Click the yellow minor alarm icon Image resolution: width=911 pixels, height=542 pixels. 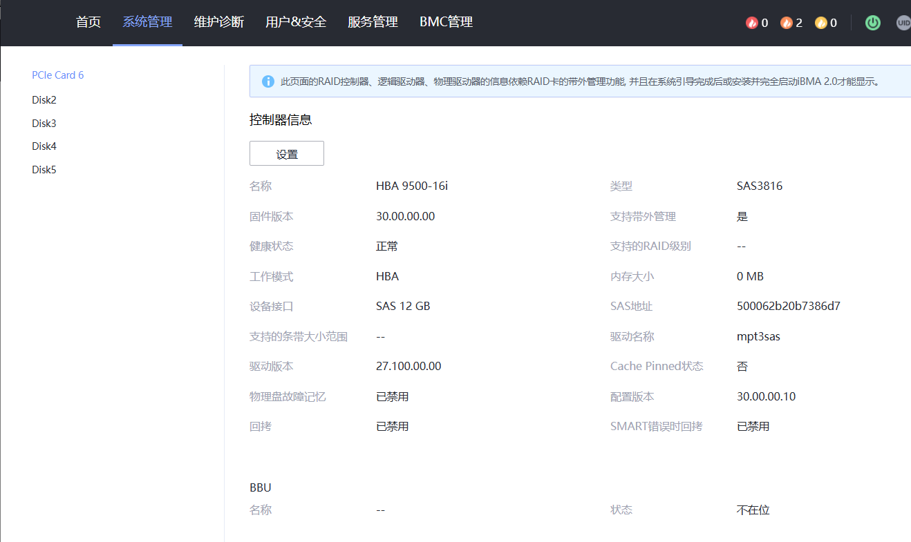pyautogui.click(x=820, y=22)
